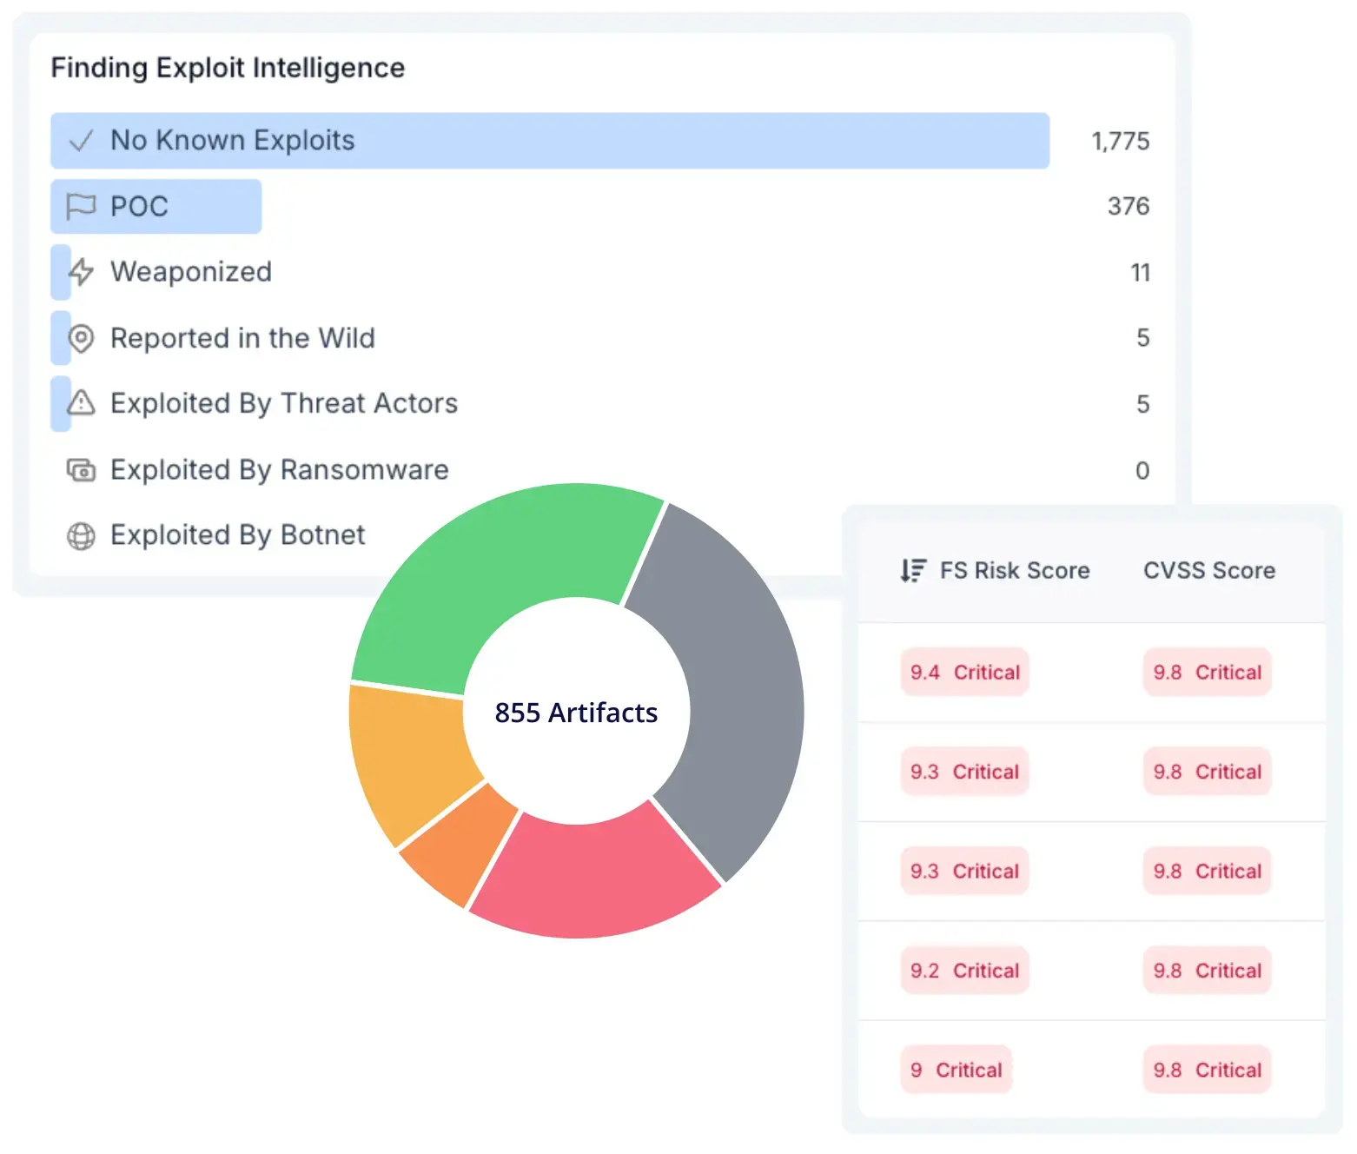Click the sort descending icon by FS Risk Score

912,571
